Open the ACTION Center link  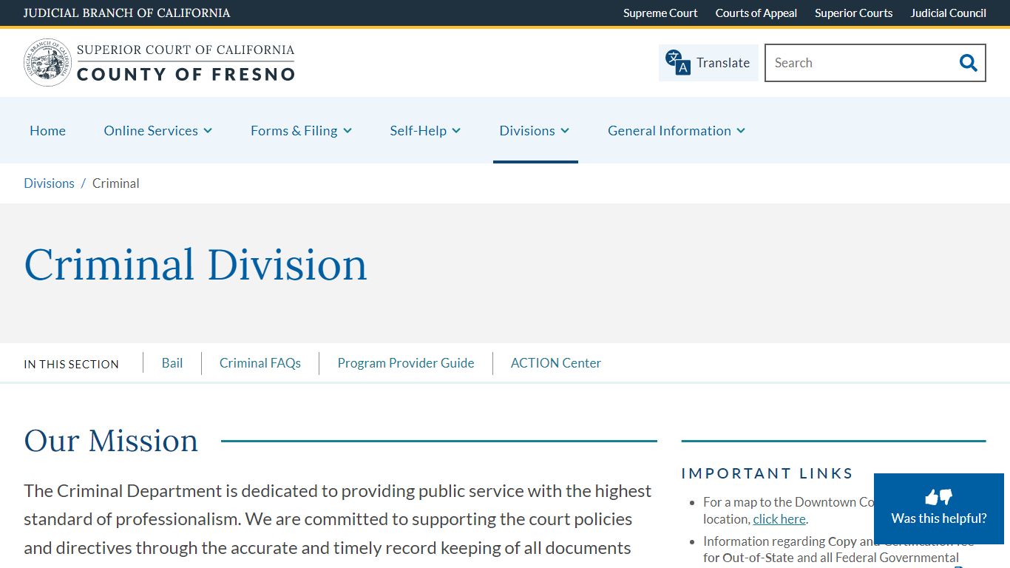point(556,363)
